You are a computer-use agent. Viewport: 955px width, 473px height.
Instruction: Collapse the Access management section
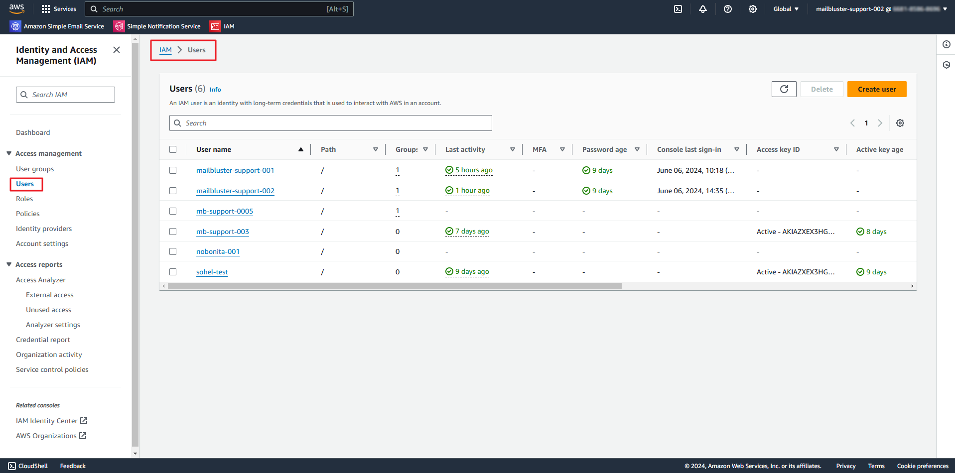coord(9,153)
